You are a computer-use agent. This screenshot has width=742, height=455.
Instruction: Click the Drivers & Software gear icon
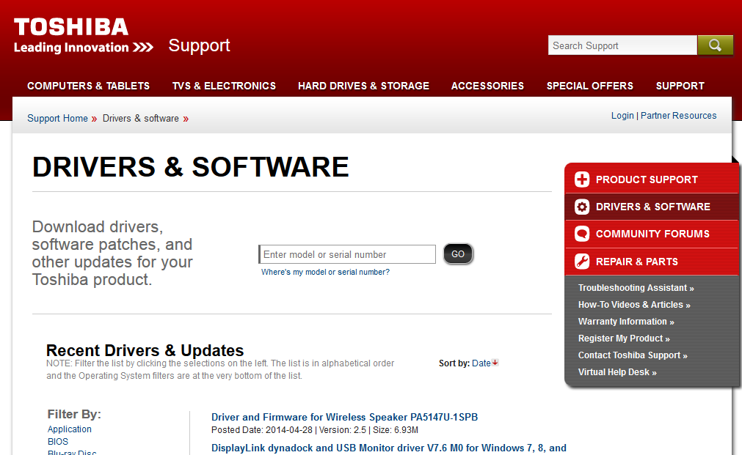(582, 207)
